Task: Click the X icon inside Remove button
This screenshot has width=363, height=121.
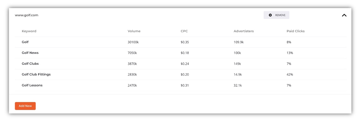Action: pos(270,15)
